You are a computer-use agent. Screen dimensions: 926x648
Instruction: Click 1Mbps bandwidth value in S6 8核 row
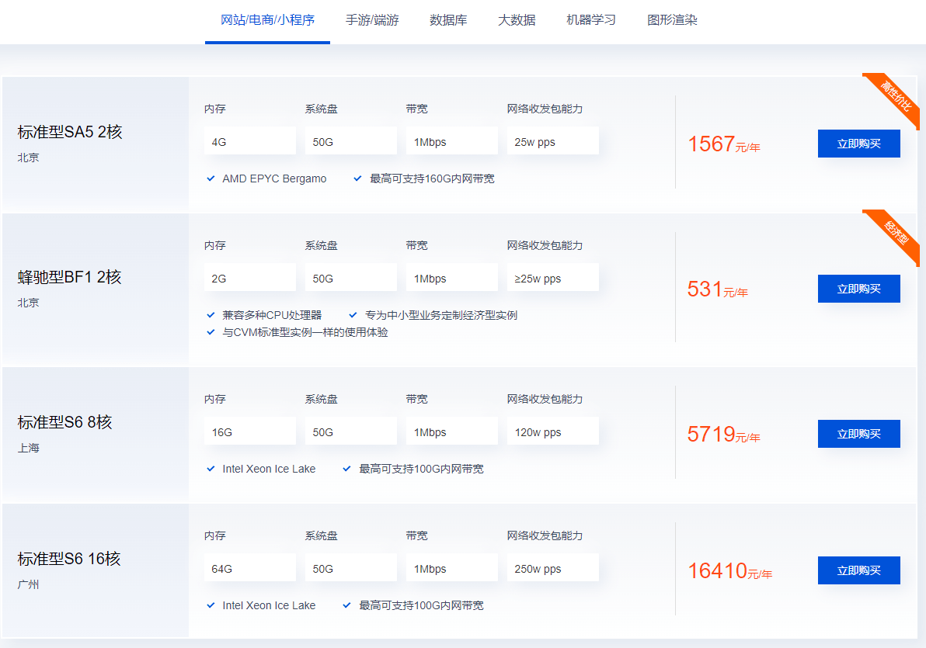pyautogui.click(x=452, y=432)
